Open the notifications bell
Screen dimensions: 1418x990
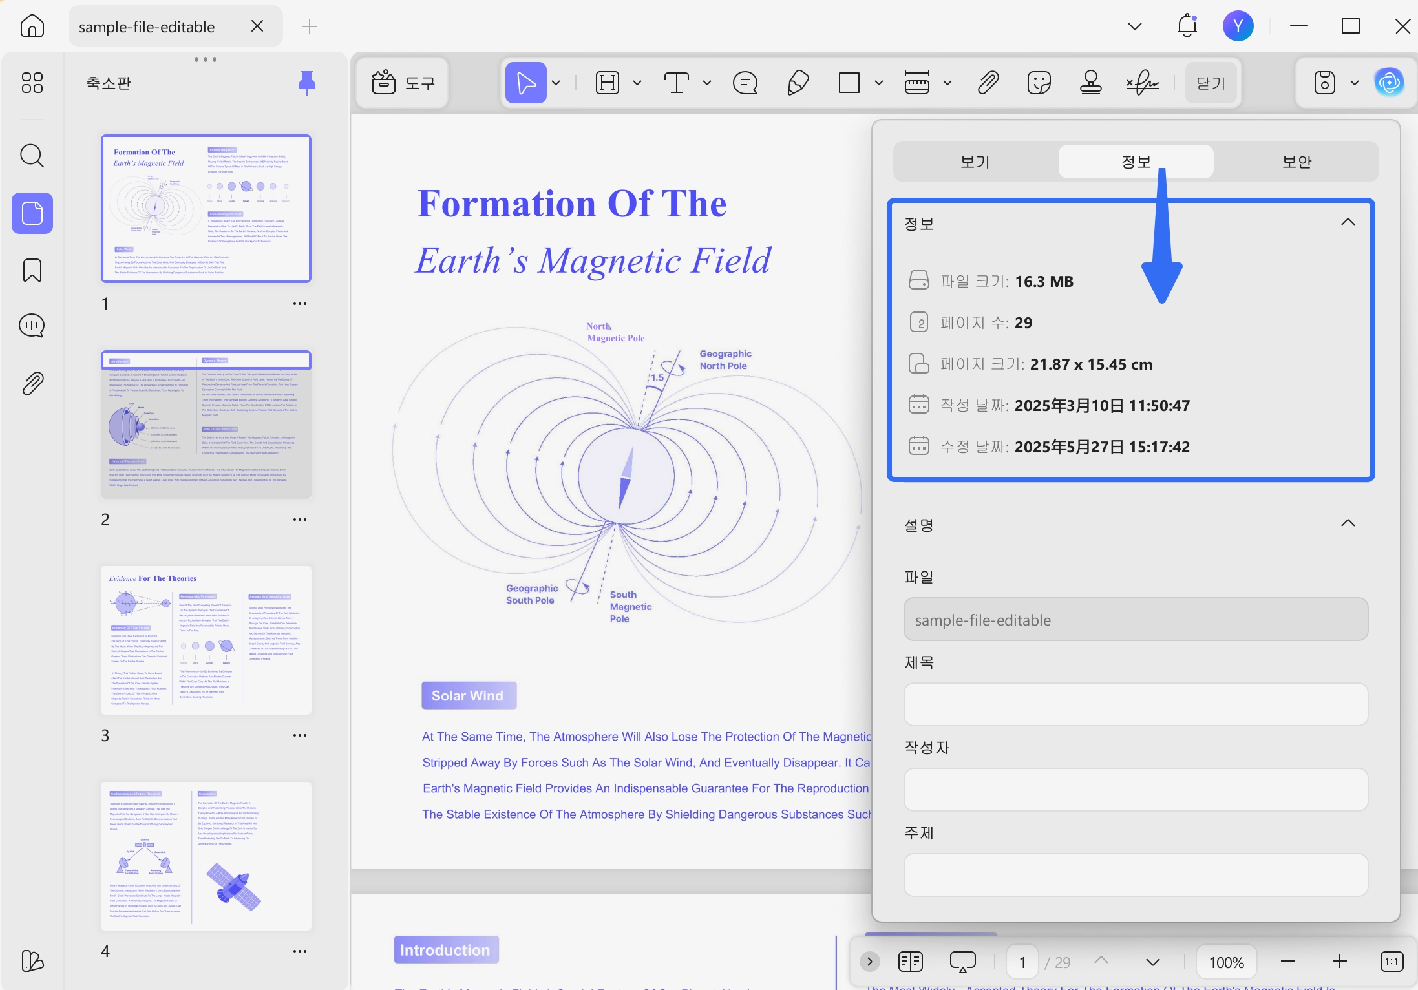(1187, 26)
